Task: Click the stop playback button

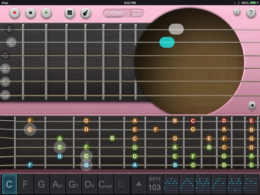Action: click(30, 13)
